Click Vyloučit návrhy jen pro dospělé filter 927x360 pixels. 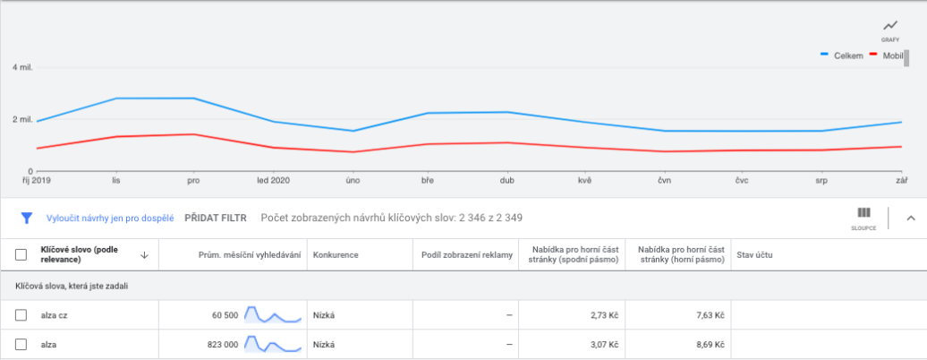click(x=110, y=219)
